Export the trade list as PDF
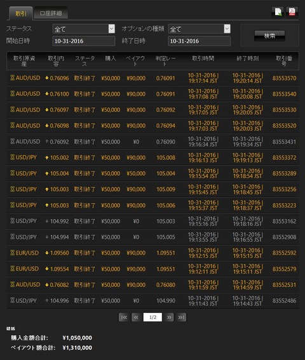This screenshot has width=305, height=360. pyautogui.click(x=292, y=11)
